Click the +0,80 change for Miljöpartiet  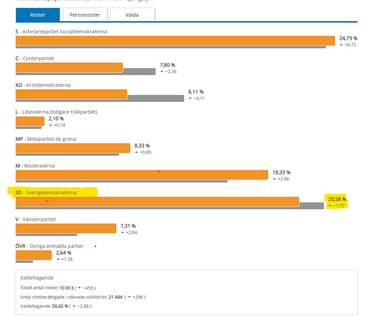pos(145,152)
